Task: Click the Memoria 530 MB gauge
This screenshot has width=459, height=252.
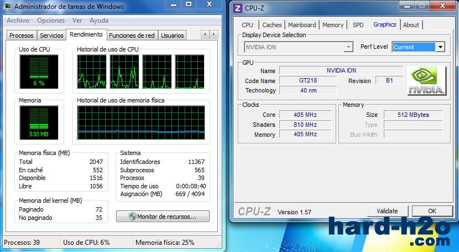Action: tap(39, 123)
